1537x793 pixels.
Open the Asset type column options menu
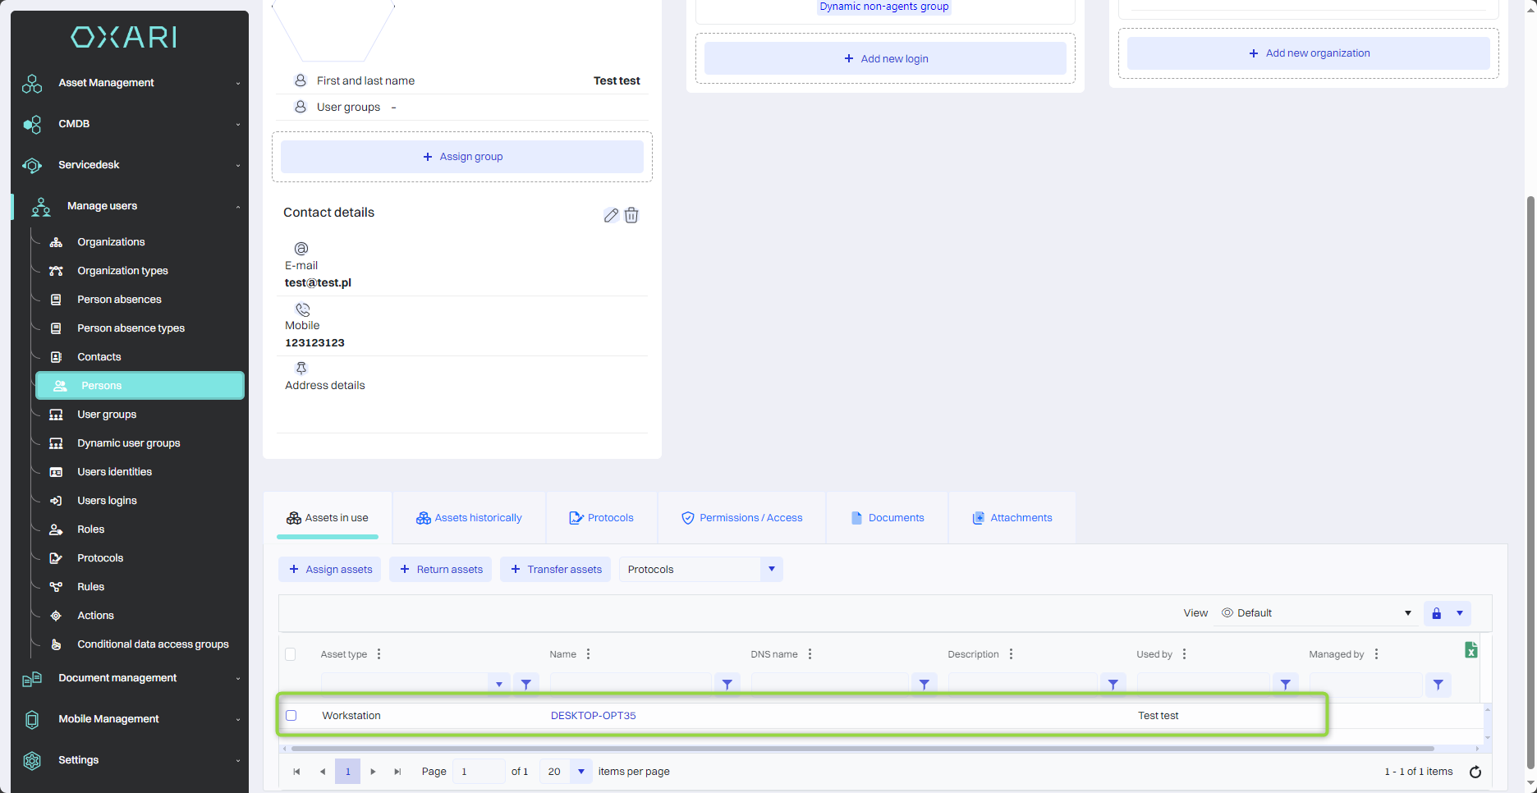click(379, 654)
